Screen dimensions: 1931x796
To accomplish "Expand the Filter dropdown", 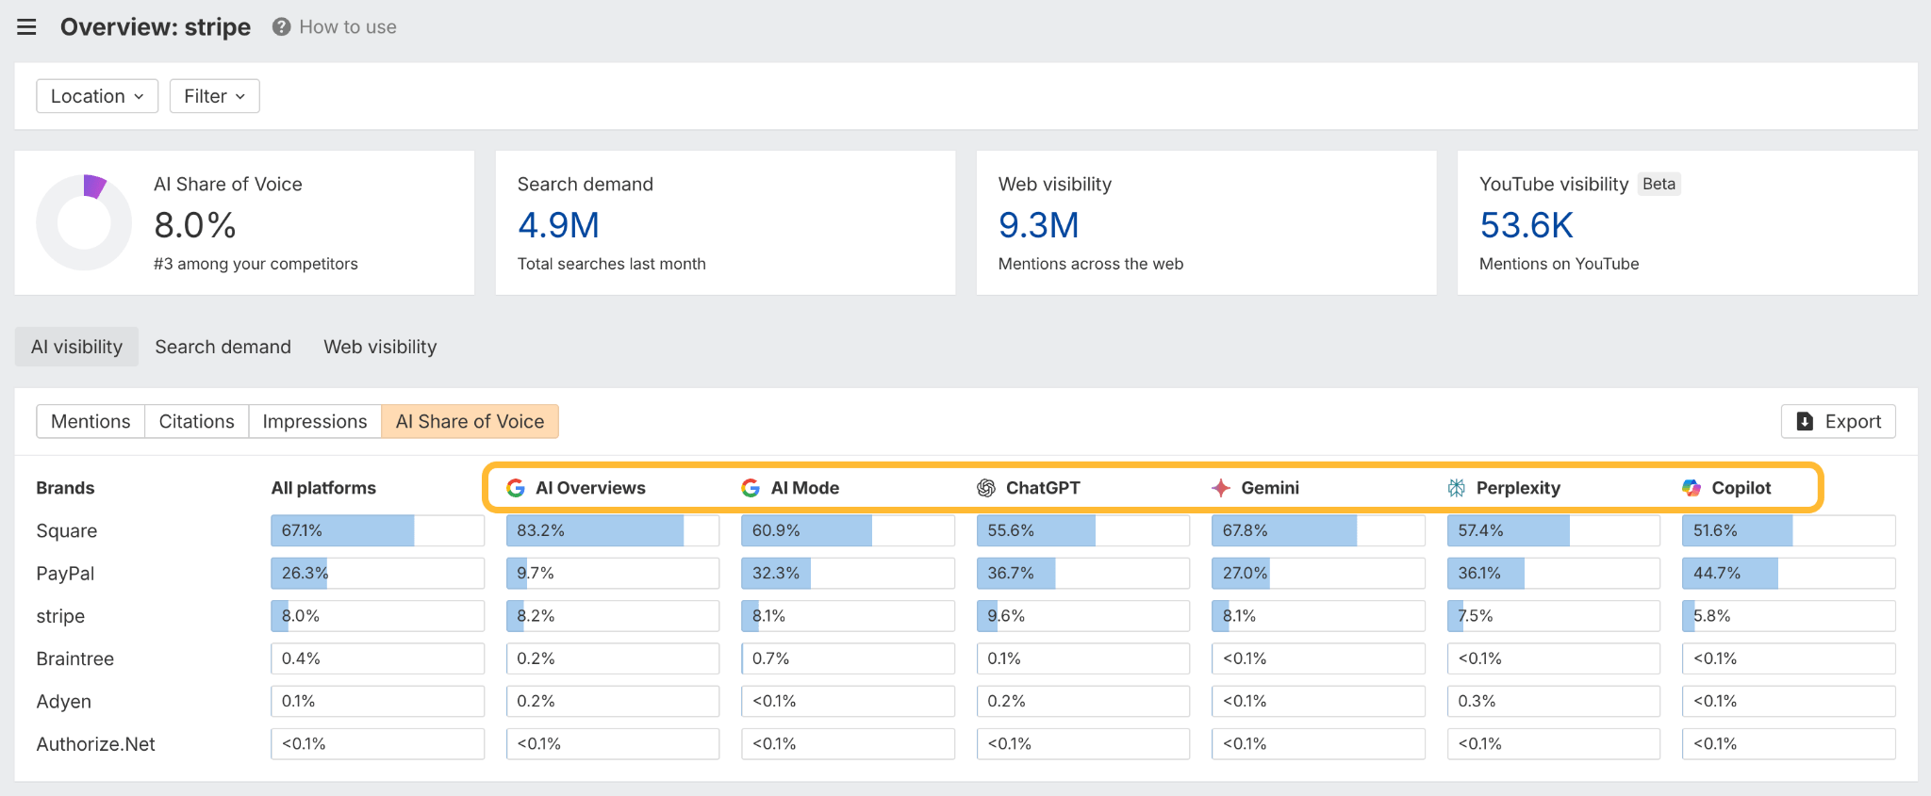I will point(214,96).
